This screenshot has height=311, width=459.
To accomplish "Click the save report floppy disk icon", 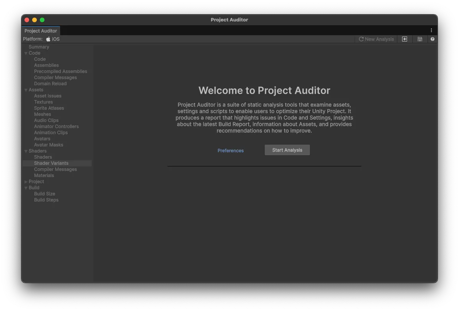I will pyautogui.click(x=420, y=39).
